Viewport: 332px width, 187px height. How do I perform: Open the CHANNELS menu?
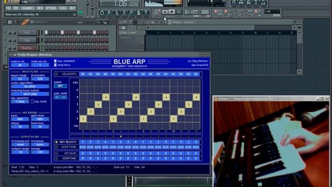tap(27, 8)
